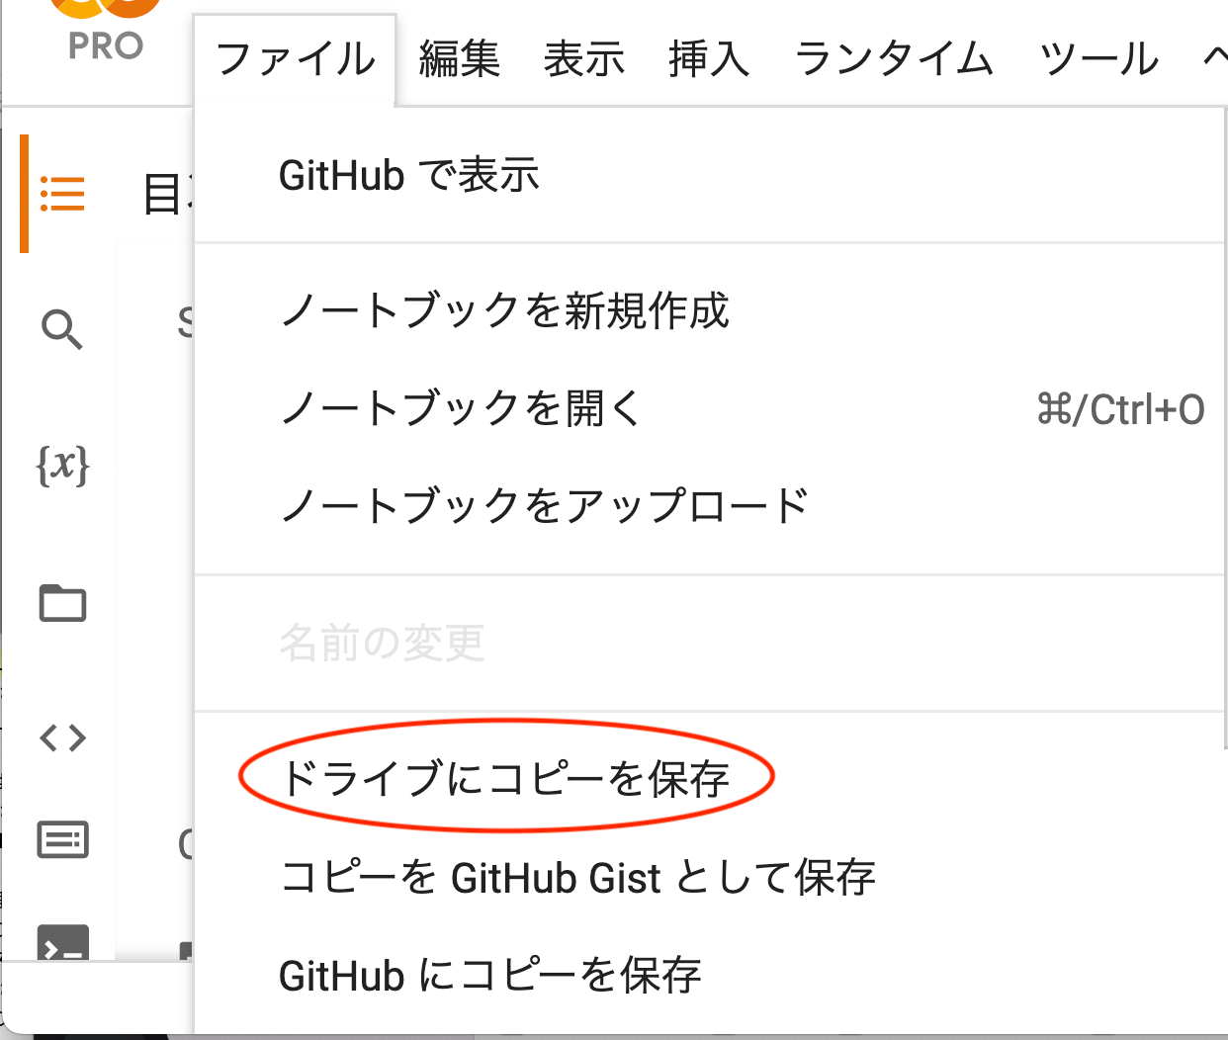Image resolution: width=1228 pixels, height=1040 pixels.
Task: Click the Colab PRO logo
Action: tap(105, 30)
